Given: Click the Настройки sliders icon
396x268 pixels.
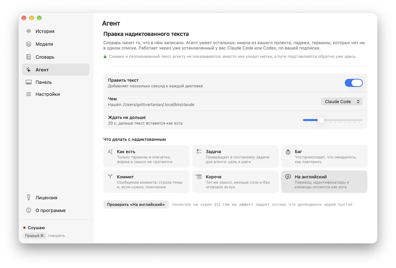Looking at the screenshot, I should pyautogui.click(x=29, y=94).
